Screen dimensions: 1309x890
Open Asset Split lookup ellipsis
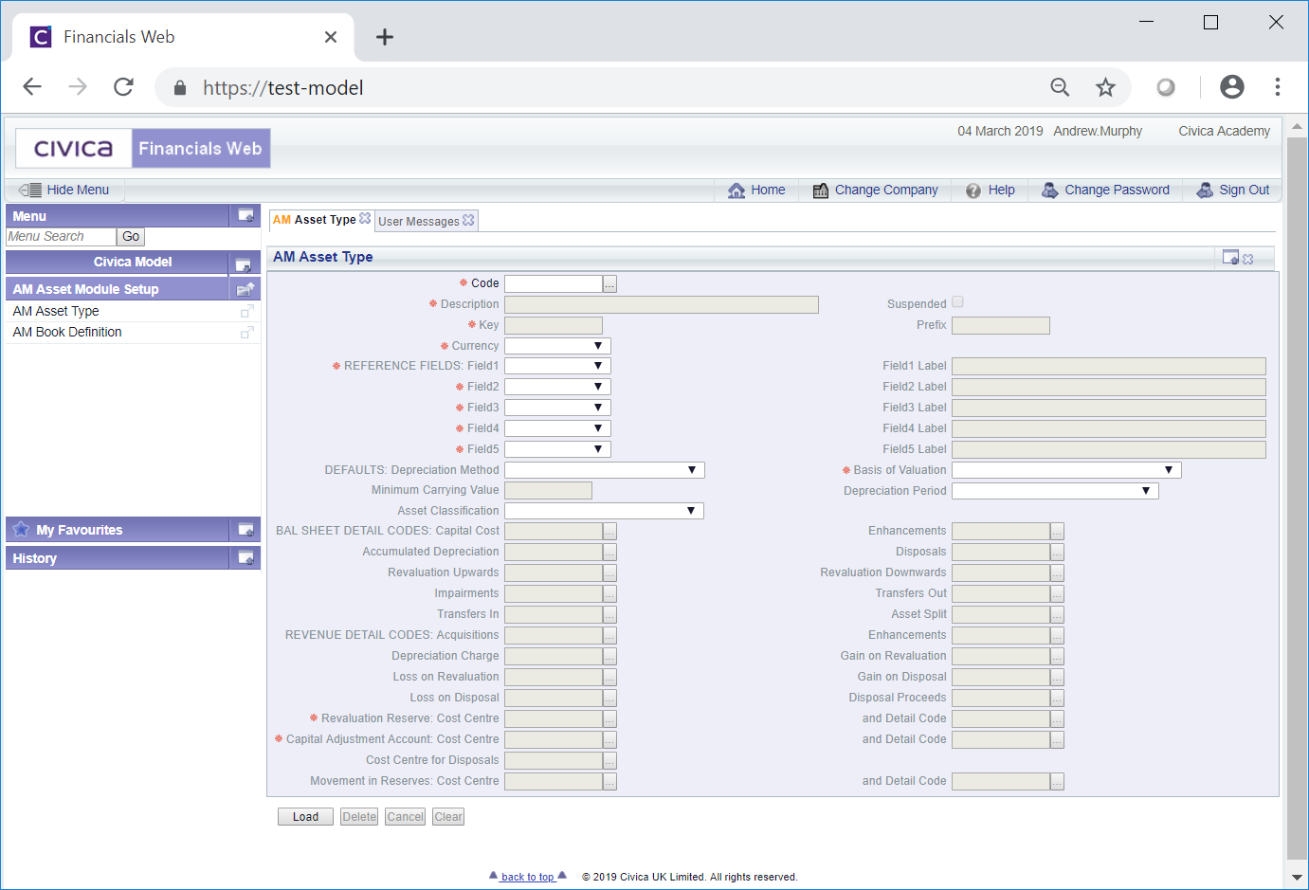[1057, 615]
